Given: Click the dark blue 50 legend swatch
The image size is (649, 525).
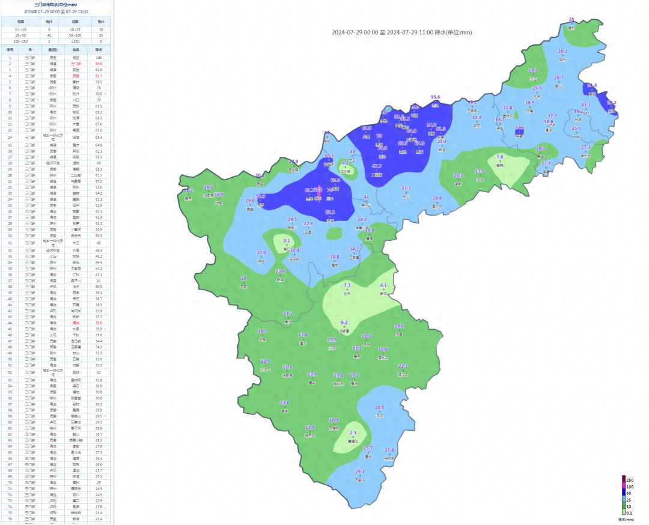Looking at the screenshot, I should coord(624,493).
